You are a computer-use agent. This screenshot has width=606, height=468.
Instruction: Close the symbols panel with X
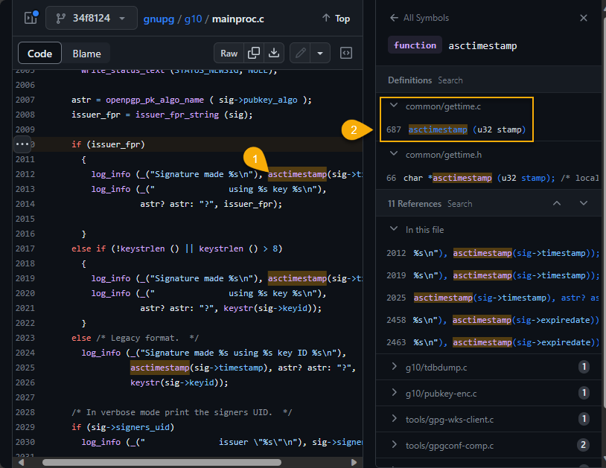(584, 18)
